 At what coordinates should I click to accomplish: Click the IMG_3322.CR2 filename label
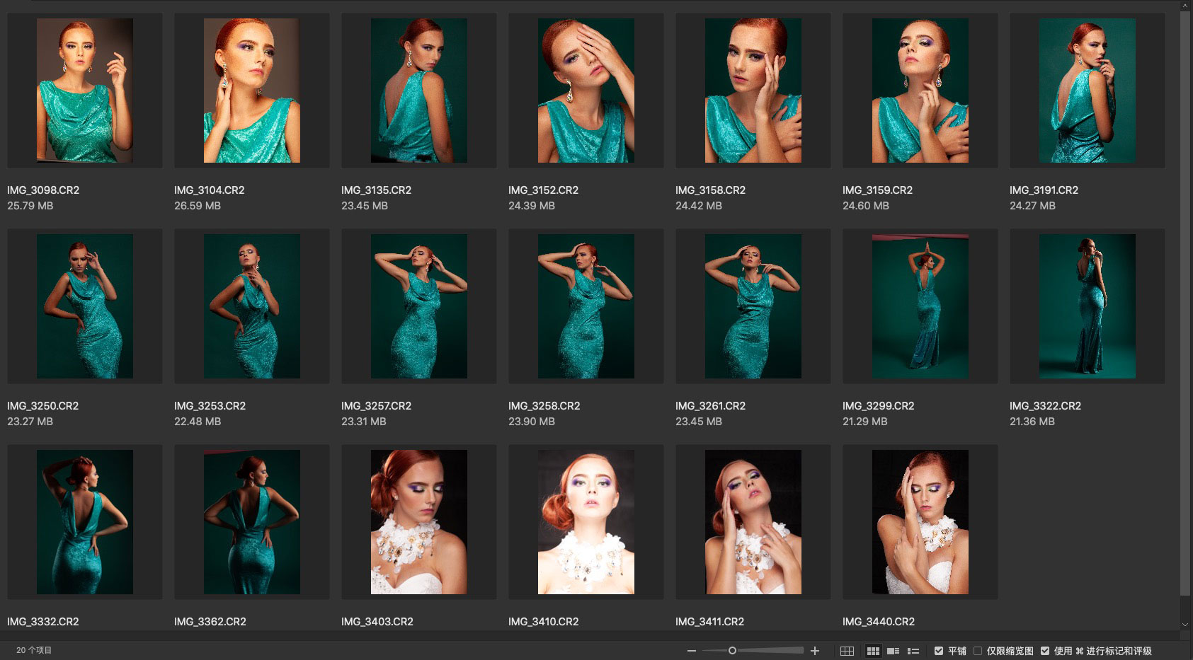point(1045,406)
